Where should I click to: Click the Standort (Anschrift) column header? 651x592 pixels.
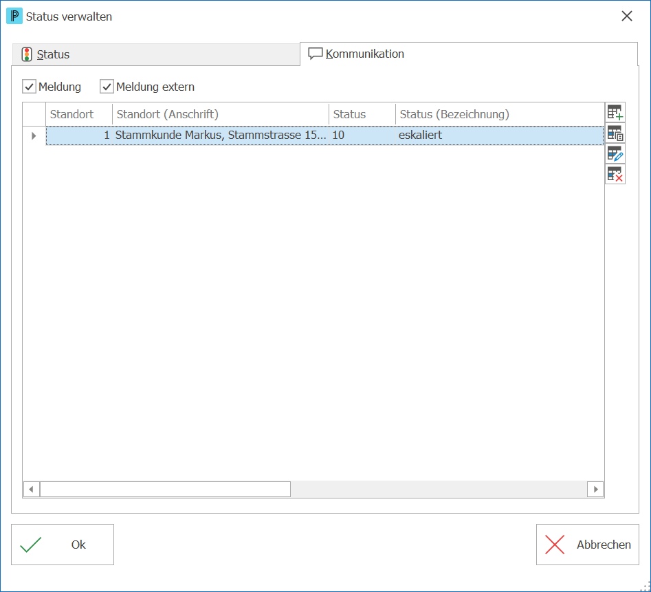221,114
